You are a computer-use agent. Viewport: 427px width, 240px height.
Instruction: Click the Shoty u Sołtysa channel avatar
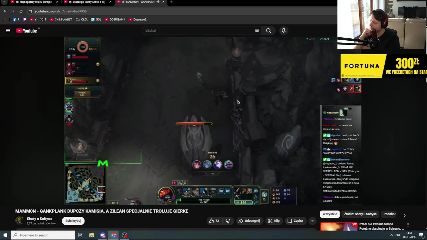(x=20, y=221)
